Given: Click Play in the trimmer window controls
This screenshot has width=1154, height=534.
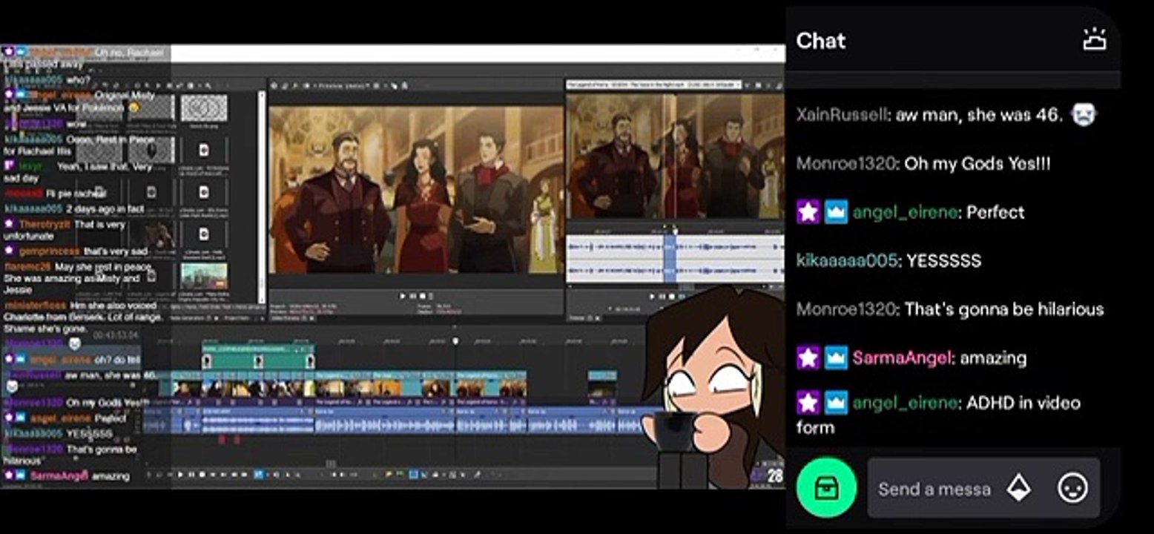Looking at the screenshot, I should pos(653,297).
